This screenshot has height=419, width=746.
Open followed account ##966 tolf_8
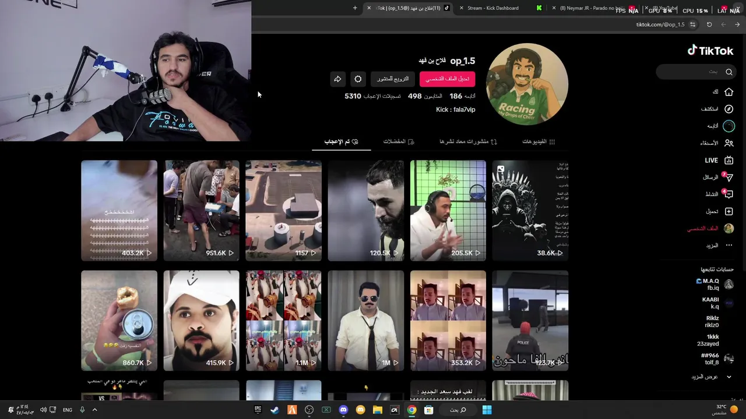tap(716, 359)
